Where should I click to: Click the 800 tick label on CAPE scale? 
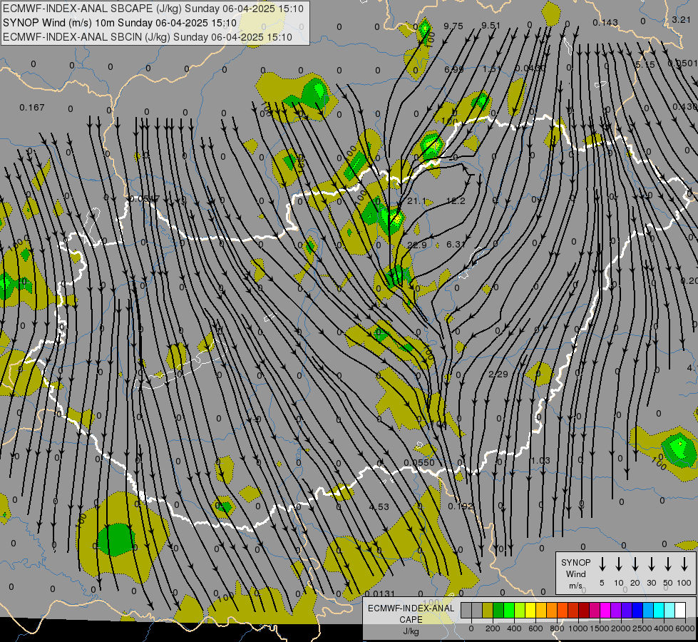tap(557, 628)
